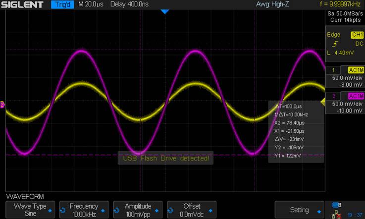The width and height of the screenshot is (365, 219).
Task: Click the Amplitude adjust knob icon
Action: point(116,211)
